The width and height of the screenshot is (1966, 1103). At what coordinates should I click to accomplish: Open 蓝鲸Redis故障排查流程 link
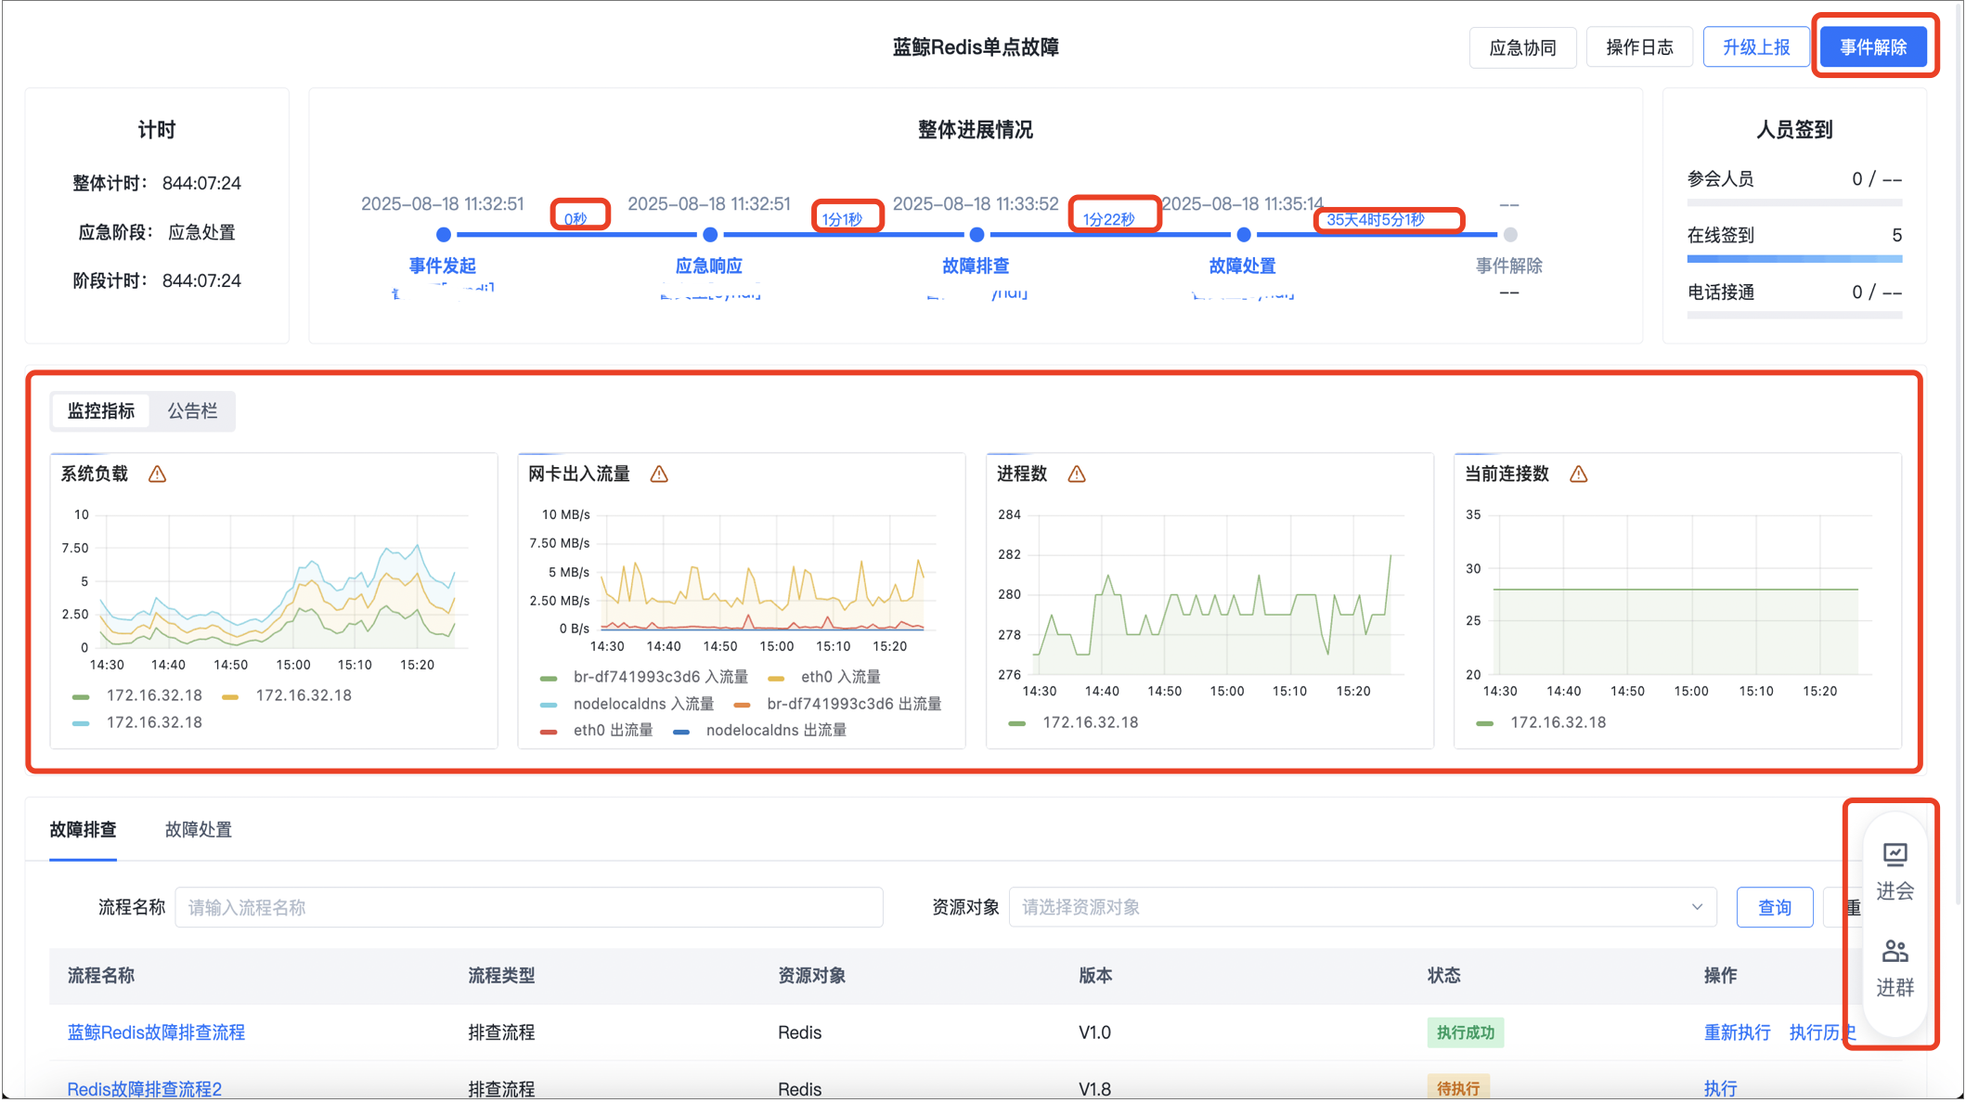(x=156, y=1032)
